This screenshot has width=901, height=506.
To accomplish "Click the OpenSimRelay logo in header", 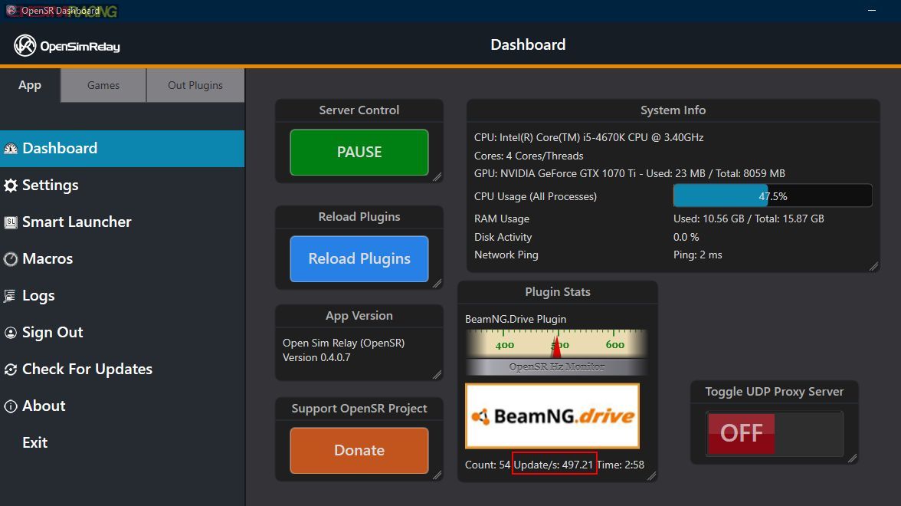I will 67,45.
